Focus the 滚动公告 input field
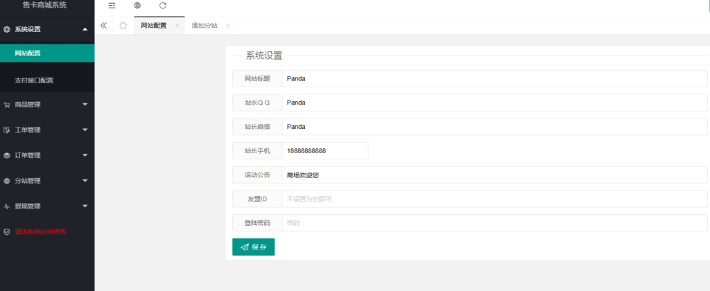Viewport: 710px width, 291px height. point(494,175)
